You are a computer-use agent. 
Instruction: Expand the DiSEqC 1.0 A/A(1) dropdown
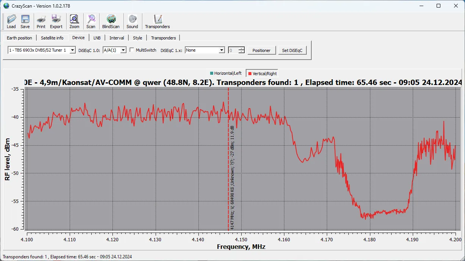coord(123,50)
